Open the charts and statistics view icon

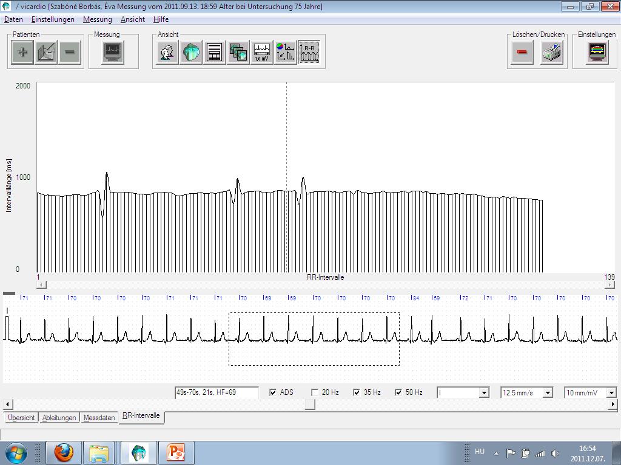[285, 52]
